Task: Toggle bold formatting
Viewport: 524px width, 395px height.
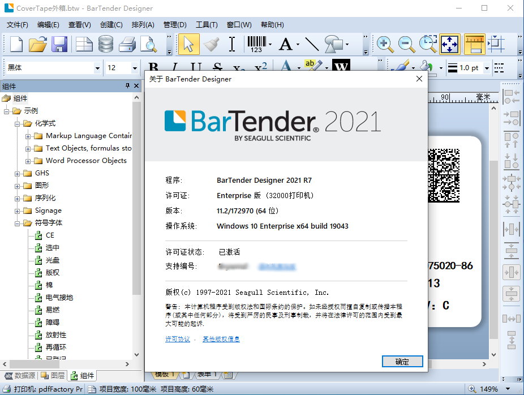Action: point(153,67)
